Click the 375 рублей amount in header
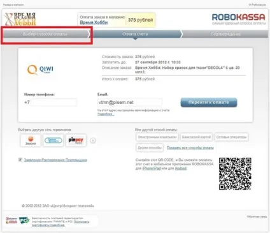This screenshot has width=270, height=233. pos(141,20)
